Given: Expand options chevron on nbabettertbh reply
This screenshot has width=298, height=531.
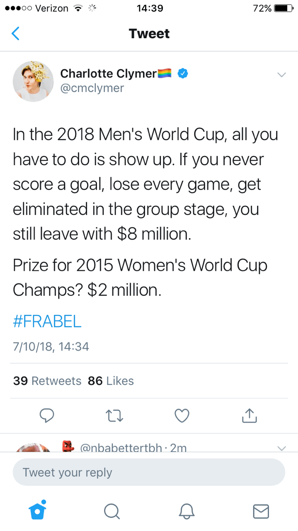Looking at the screenshot, I should 281,448.
